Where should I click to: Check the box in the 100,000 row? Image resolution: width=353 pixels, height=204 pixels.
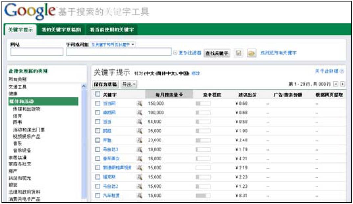98,112
